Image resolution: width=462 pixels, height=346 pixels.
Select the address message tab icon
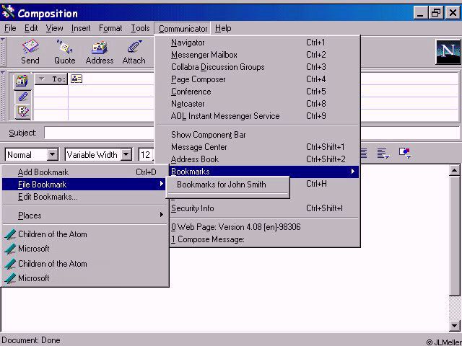click(22, 81)
